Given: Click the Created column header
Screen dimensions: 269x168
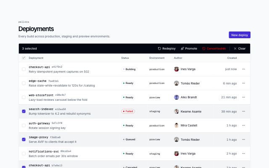Looking at the screenshot, I should click(232, 58).
